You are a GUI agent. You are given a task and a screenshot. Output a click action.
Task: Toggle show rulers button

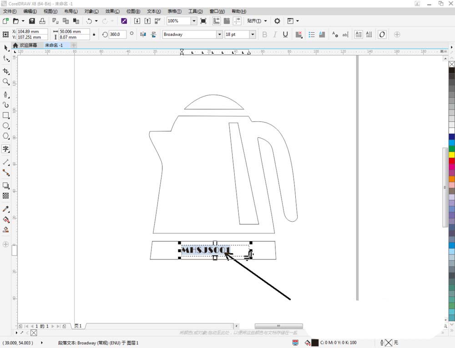216,21
